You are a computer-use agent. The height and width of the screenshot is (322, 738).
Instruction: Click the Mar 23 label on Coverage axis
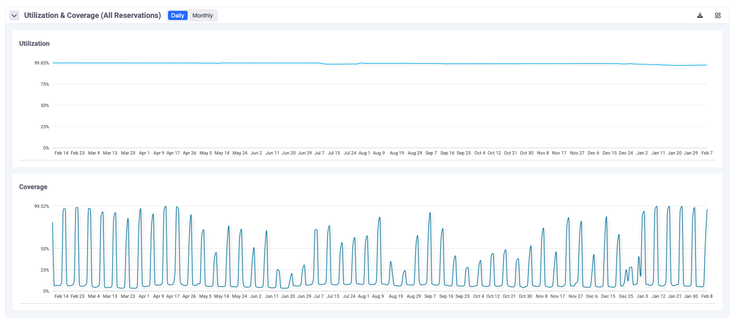pos(128,296)
